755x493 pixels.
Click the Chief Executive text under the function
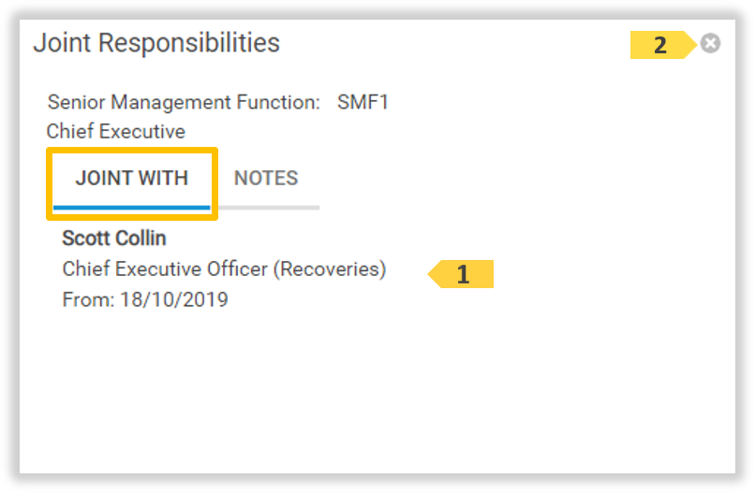click(116, 131)
